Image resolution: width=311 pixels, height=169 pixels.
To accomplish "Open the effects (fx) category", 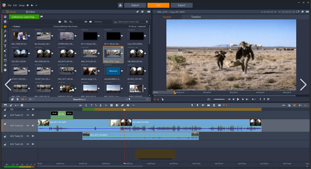I will click(5, 31).
